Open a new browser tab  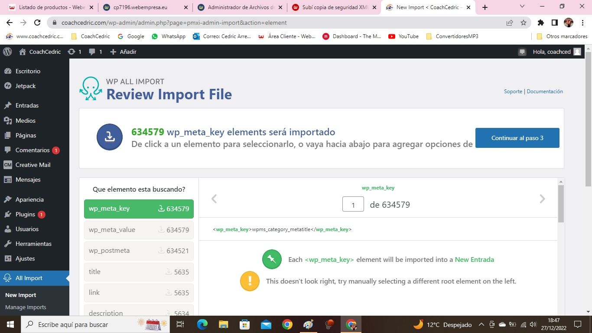[485, 7]
